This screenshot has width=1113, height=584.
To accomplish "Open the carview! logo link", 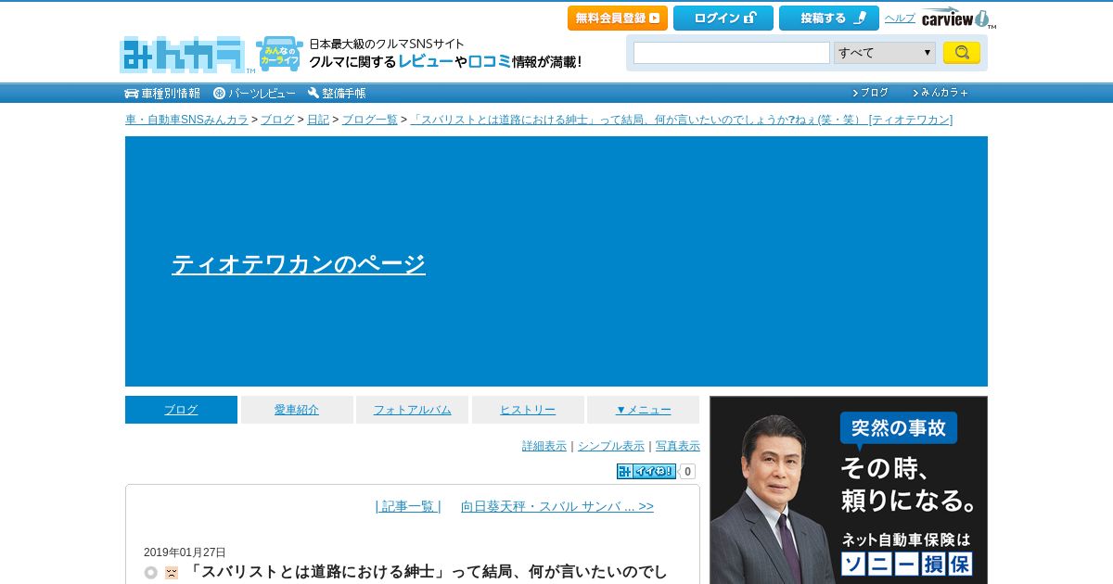I will [958, 19].
